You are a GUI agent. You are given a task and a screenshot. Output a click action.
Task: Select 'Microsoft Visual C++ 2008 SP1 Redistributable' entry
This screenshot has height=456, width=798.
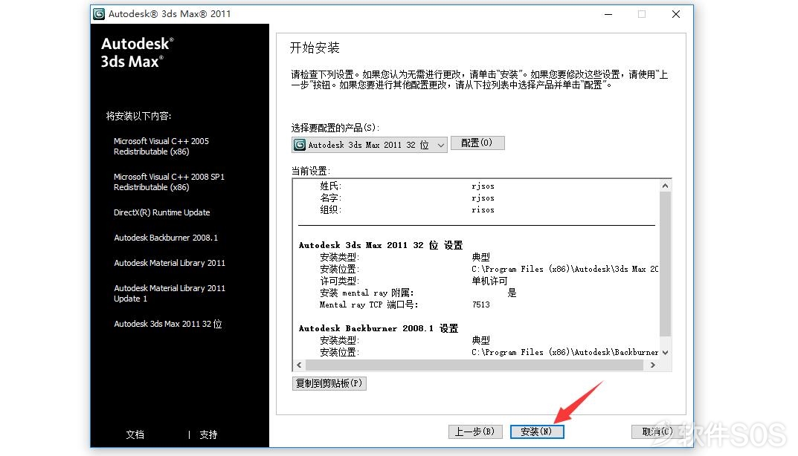point(169,182)
